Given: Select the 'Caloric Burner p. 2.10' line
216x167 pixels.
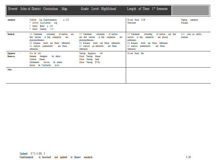Looking at the screenshot, I should 41,26.
